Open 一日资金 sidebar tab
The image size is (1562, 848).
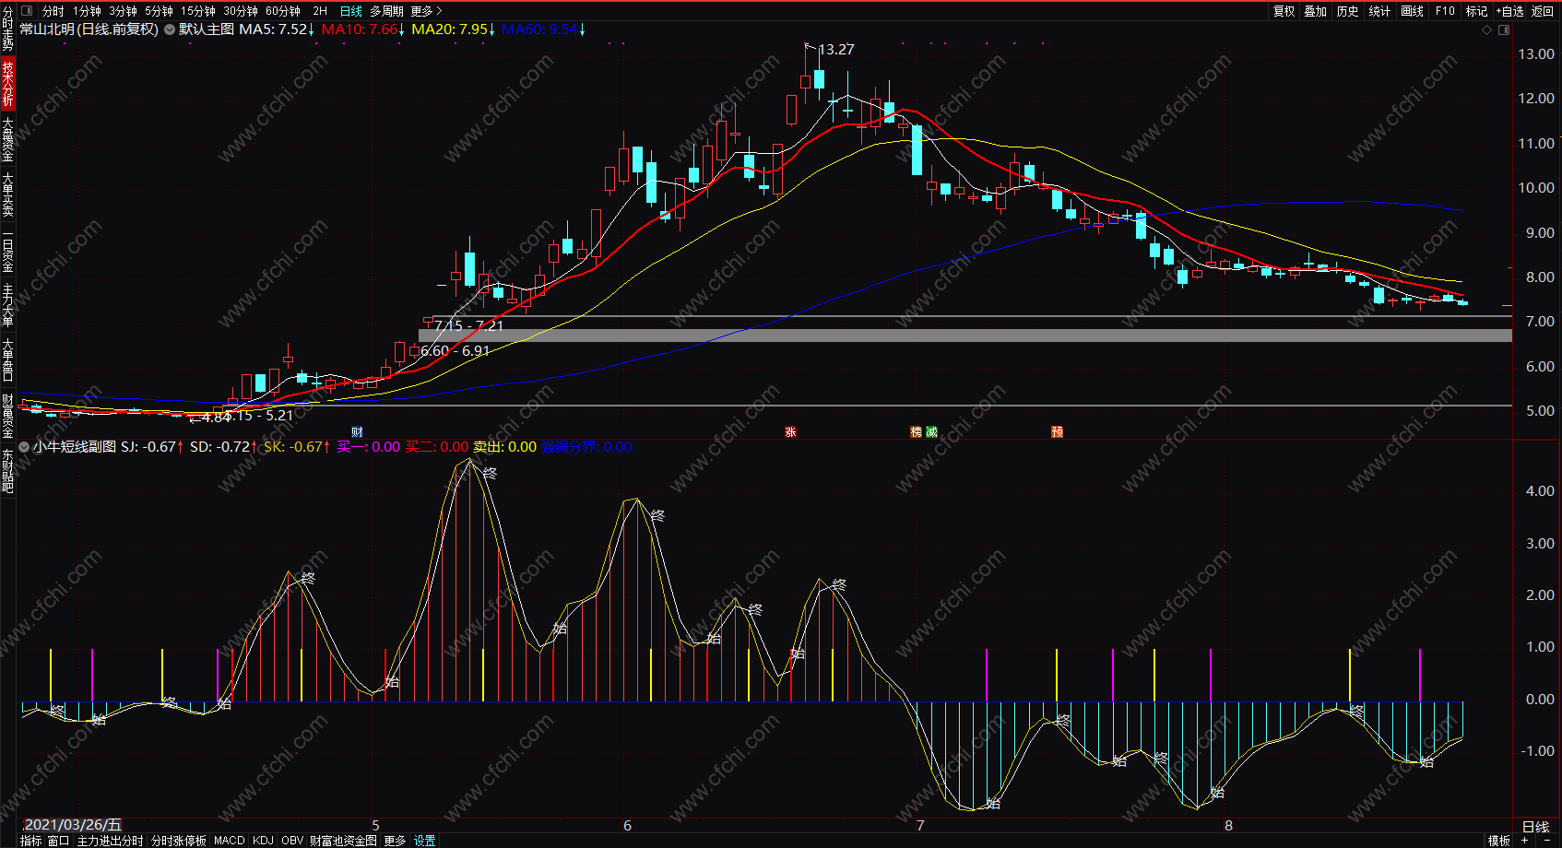coord(7,250)
